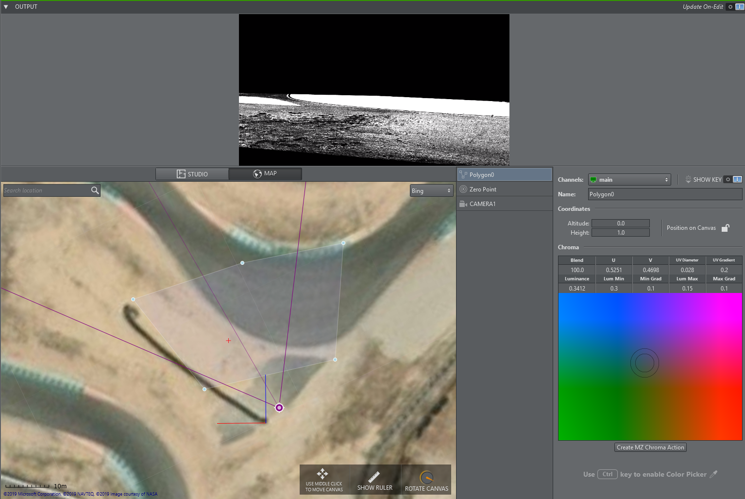
Task: Click the Position on Canvas lock icon
Action: (725, 228)
